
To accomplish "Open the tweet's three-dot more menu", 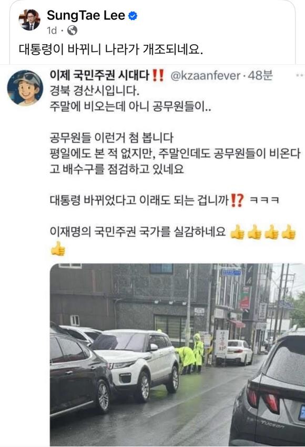I will point(300,75).
